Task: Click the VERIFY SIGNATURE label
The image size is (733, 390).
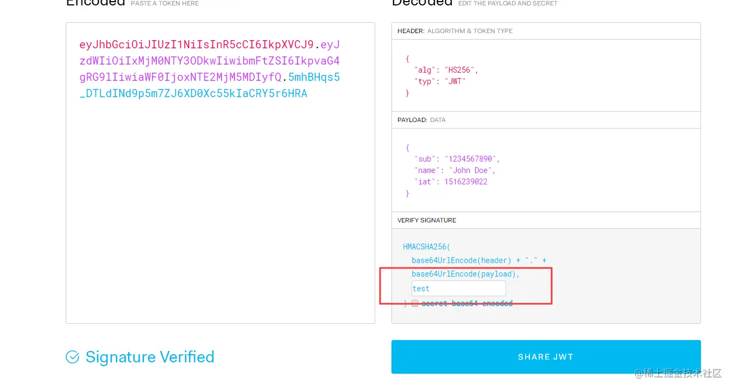Action: 427,220
